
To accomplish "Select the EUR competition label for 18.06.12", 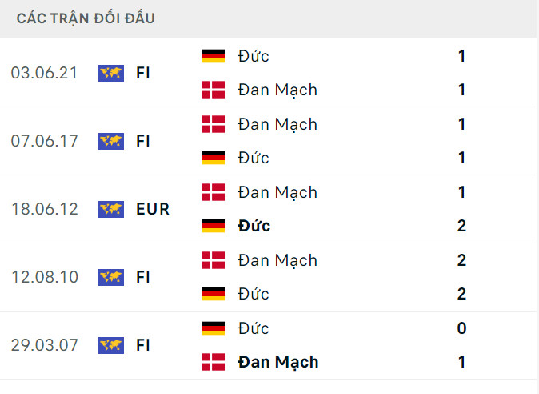I will pyautogui.click(x=153, y=209).
